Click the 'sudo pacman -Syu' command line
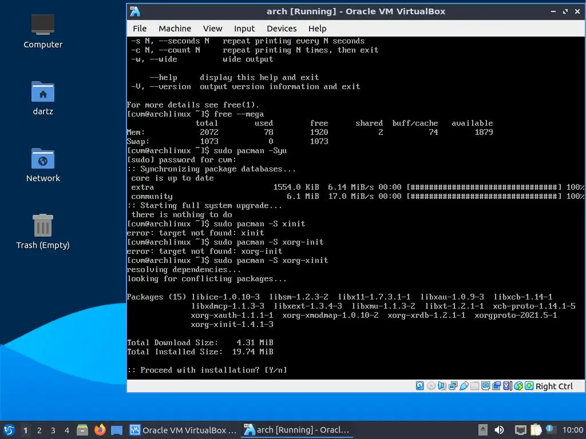This screenshot has height=439, width=586. (207, 150)
